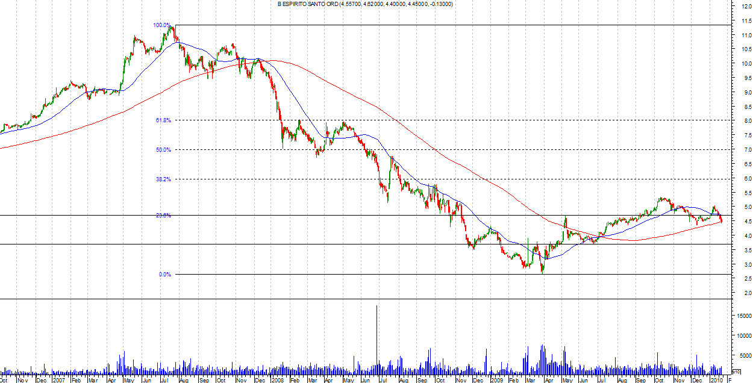
Task: Select the 2010 year label on time axis
Action: click(x=717, y=380)
